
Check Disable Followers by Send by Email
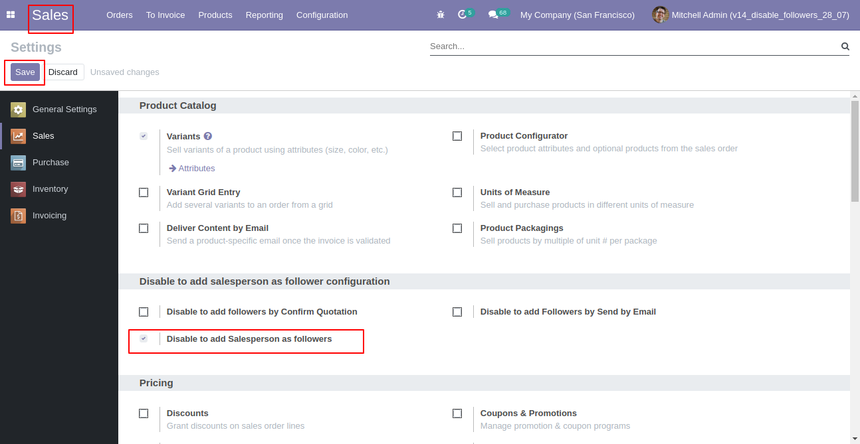tap(457, 312)
